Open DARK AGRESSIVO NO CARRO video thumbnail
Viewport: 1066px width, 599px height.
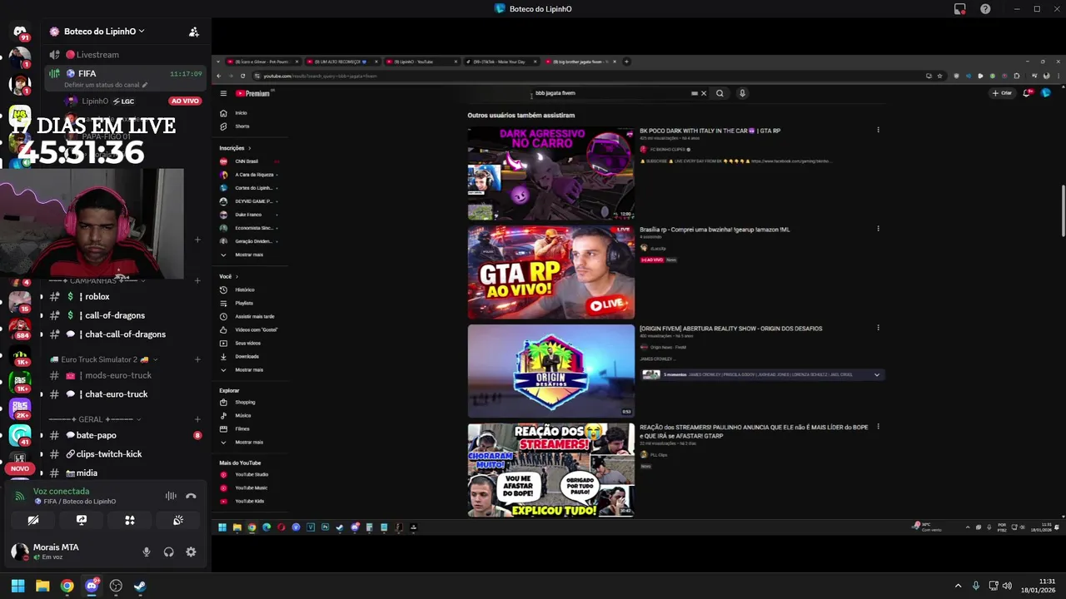click(550, 173)
